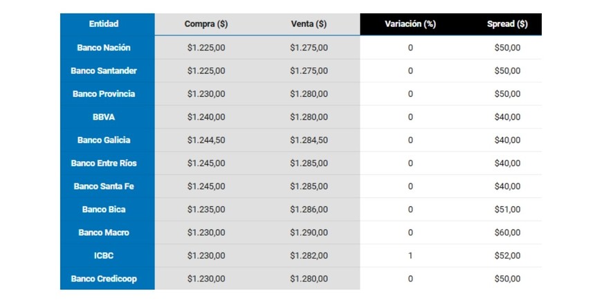602x303 pixels.
Task: Click the Entidad column header
Action: coord(104,24)
